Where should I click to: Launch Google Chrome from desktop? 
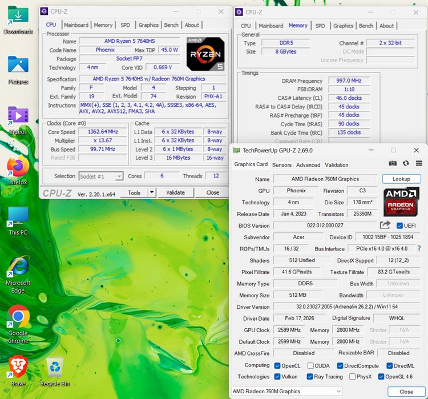click(x=18, y=325)
